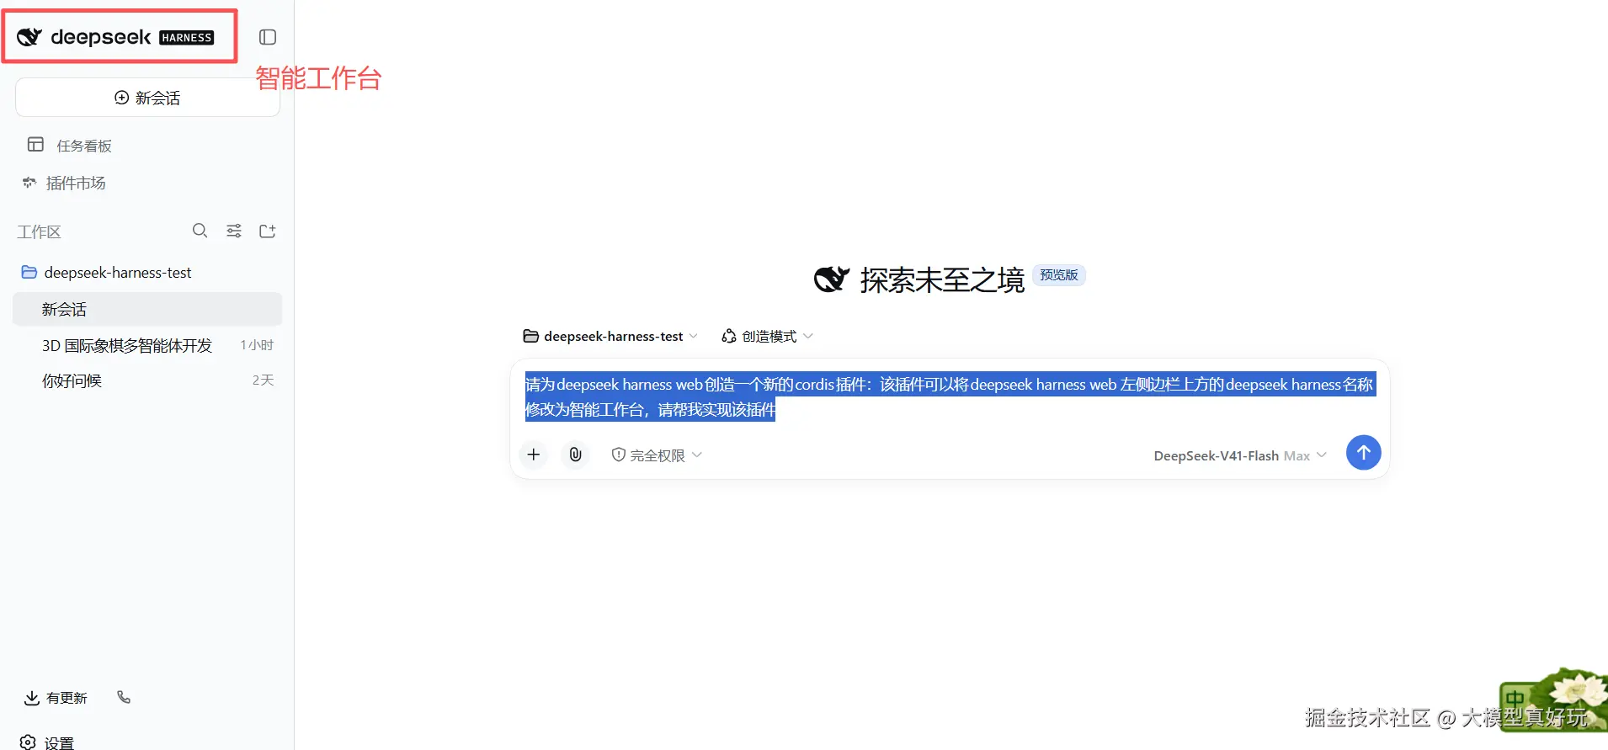The height and width of the screenshot is (750, 1608).
Task: Send the message with blue arrow button
Action: pyautogui.click(x=1364, y=452)
